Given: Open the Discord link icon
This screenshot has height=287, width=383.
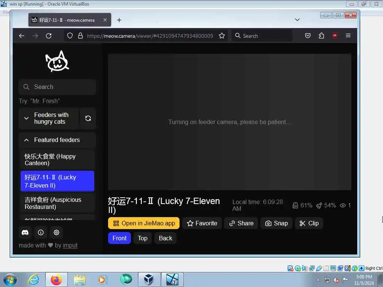Looking at the screenshot, I should 25,232.
